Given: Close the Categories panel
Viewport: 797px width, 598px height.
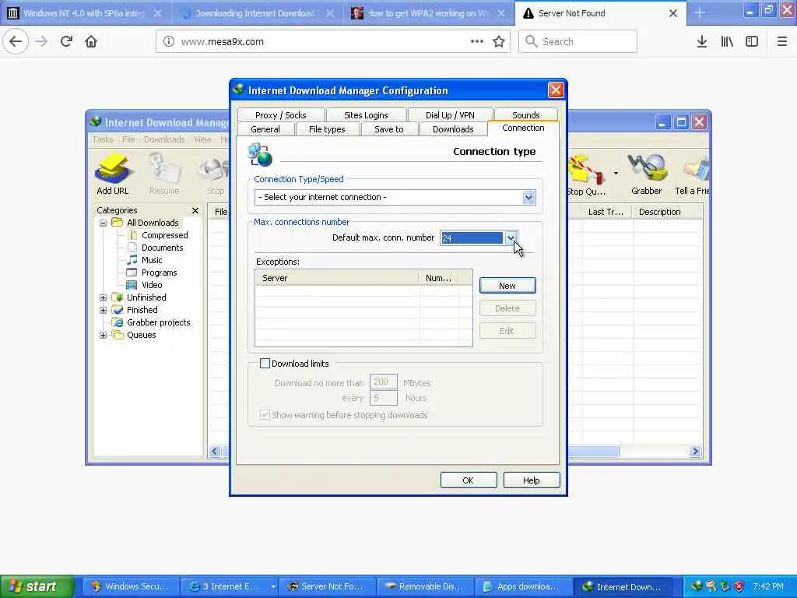Looking at the screenshot, I should point(195,210).
